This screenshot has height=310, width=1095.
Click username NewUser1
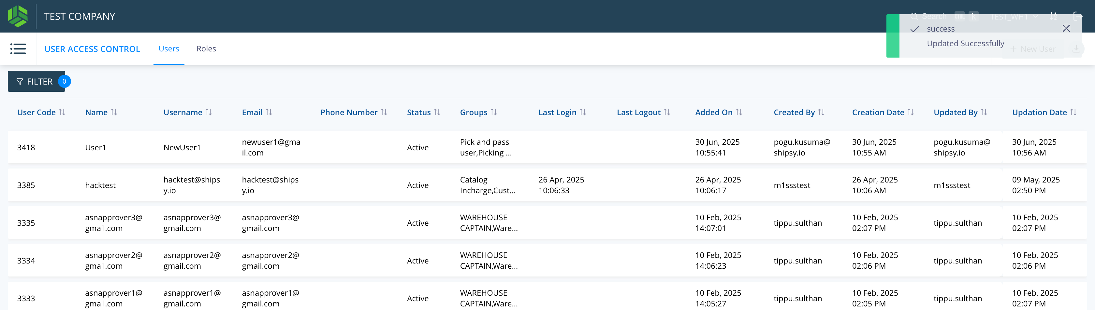tap(182, 148)
